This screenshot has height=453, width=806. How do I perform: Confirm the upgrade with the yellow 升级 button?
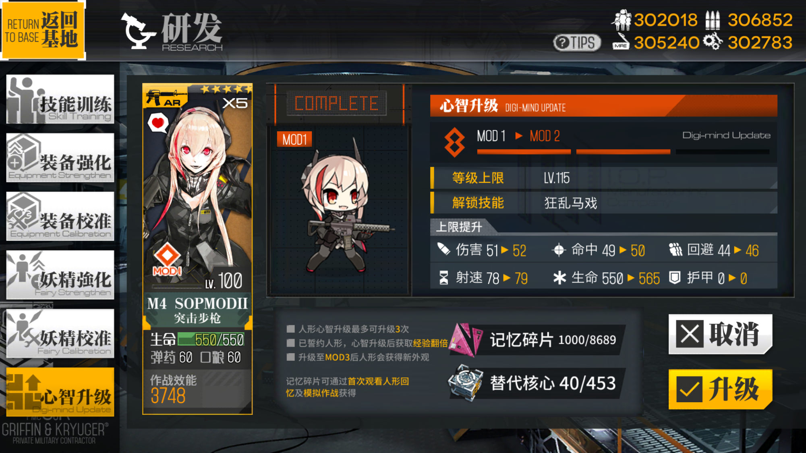click(720, 389)
